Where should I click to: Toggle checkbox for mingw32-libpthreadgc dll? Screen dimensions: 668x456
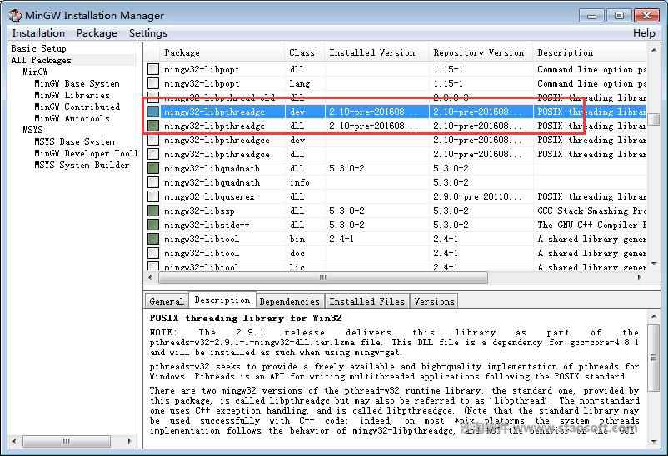click(x=153, y=126)
